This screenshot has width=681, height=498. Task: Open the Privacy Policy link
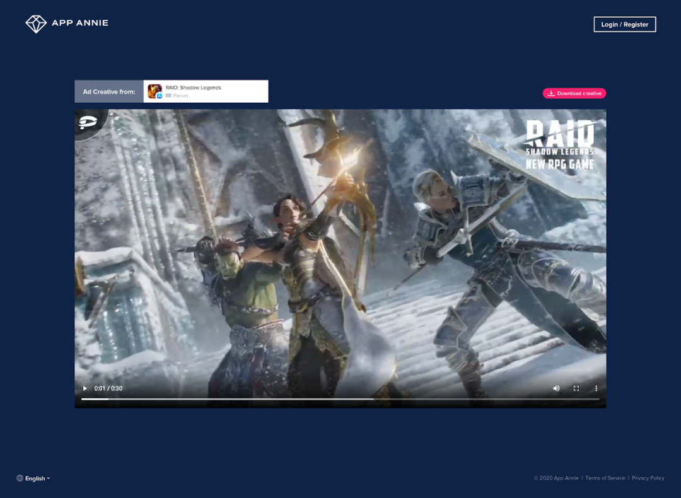click(648, 478)
